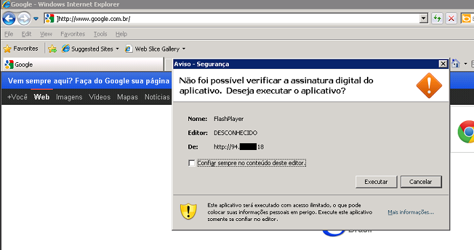Open the Tools menu
Viewport: 474px width, 250px height.
coord(100,34)
